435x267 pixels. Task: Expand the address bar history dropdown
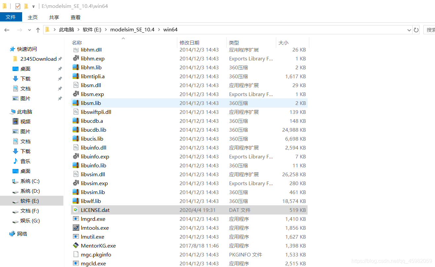[409, 30]
